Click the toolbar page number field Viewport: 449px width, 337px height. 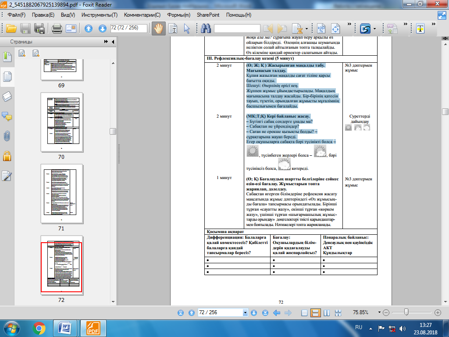click(128, 28)
